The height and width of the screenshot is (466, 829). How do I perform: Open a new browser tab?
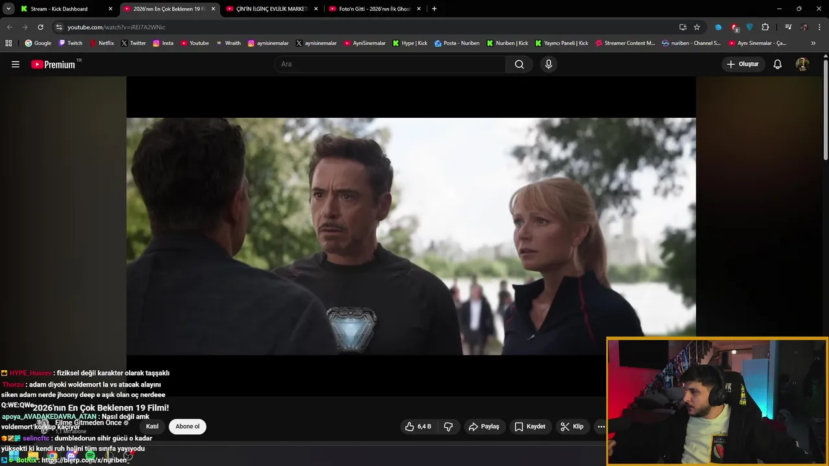pyautogui.click(x=434, y=9)
